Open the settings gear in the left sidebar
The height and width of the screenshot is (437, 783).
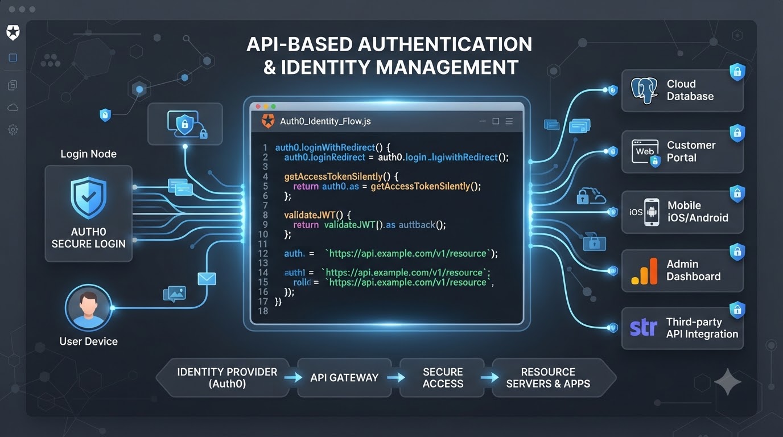click(13, 130)
